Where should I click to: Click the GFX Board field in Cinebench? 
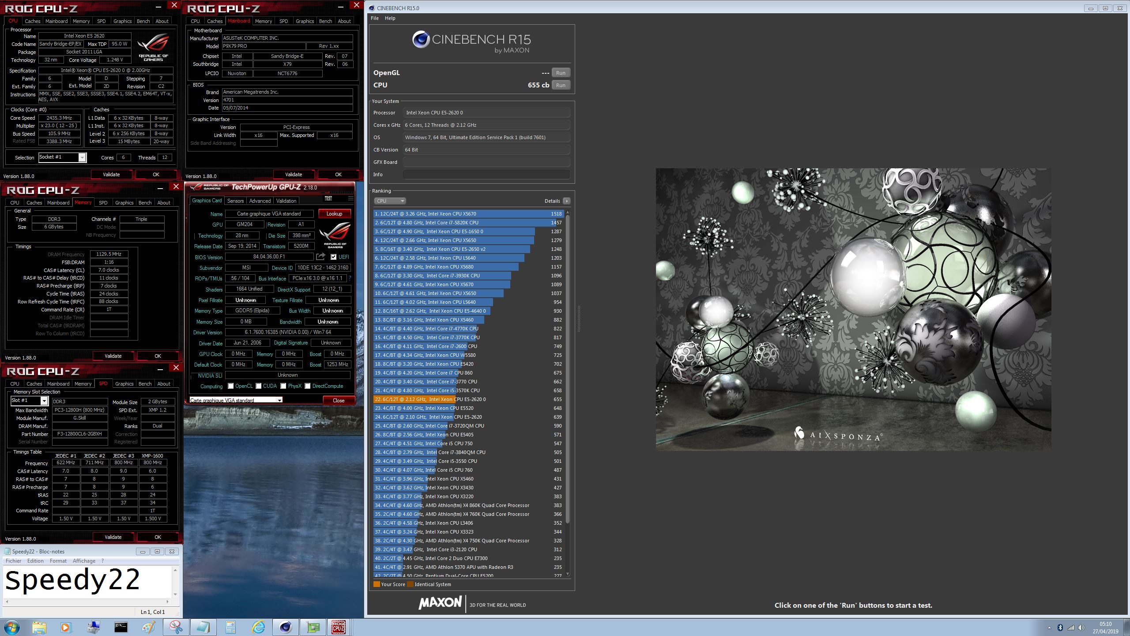[x=486, y=162]
